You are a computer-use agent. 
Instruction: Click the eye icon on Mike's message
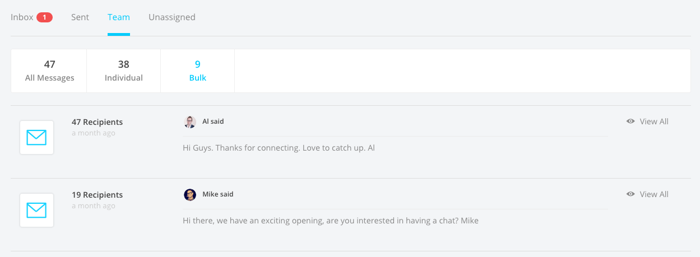tap(631, 194)
